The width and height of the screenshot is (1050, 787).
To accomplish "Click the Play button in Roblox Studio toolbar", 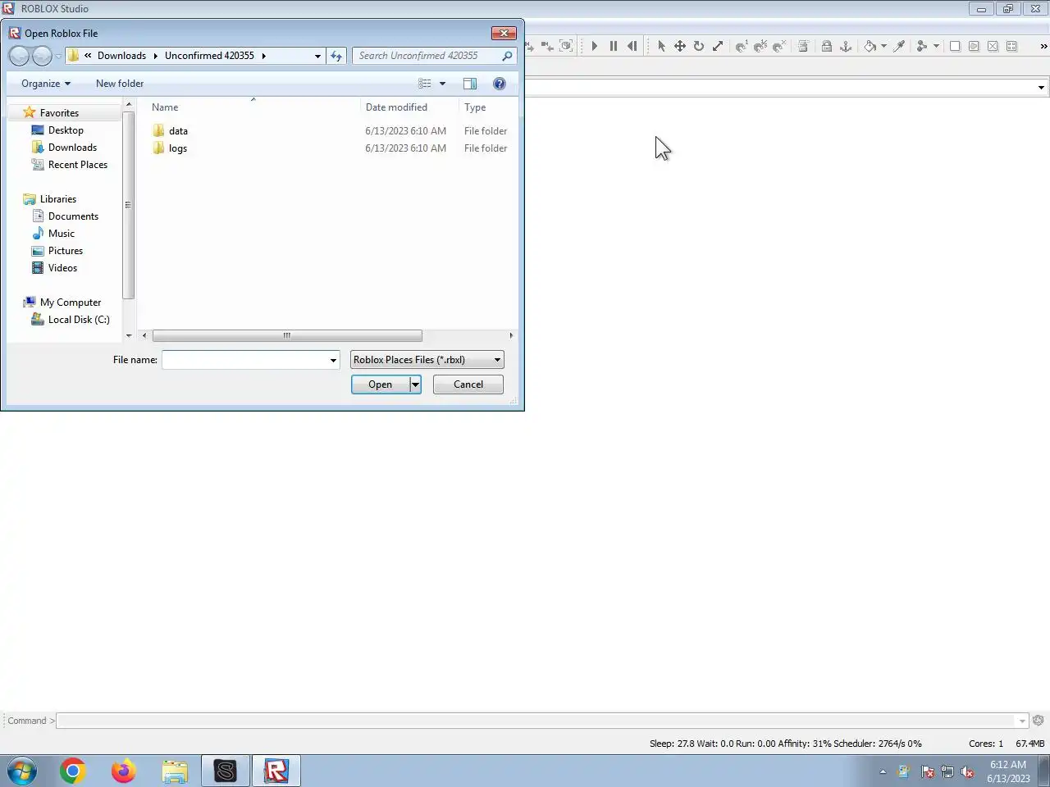I will coord(595,47).
